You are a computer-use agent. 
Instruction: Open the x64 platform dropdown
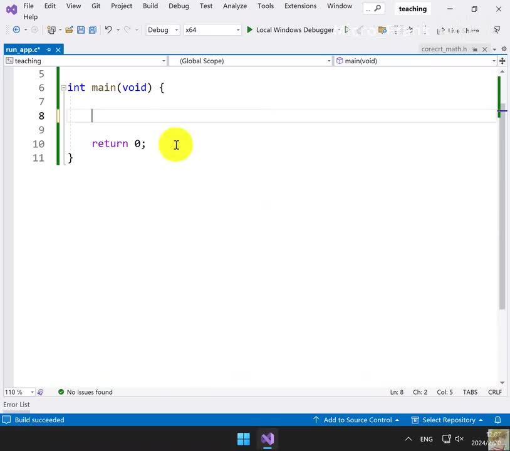(x=212, y=30)
